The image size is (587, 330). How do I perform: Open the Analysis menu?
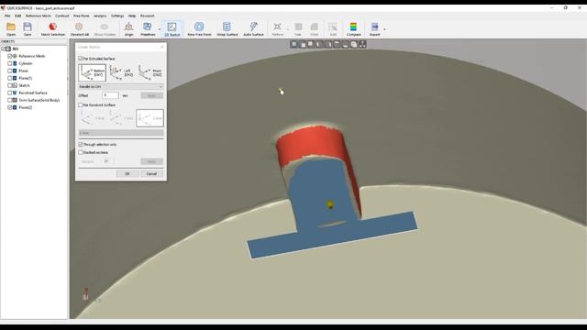[x=100, y=16]
